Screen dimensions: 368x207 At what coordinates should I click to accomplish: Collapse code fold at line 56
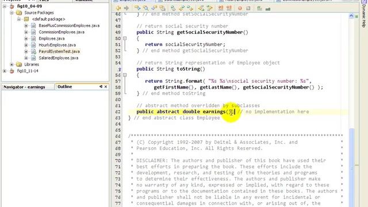point(125,75)
